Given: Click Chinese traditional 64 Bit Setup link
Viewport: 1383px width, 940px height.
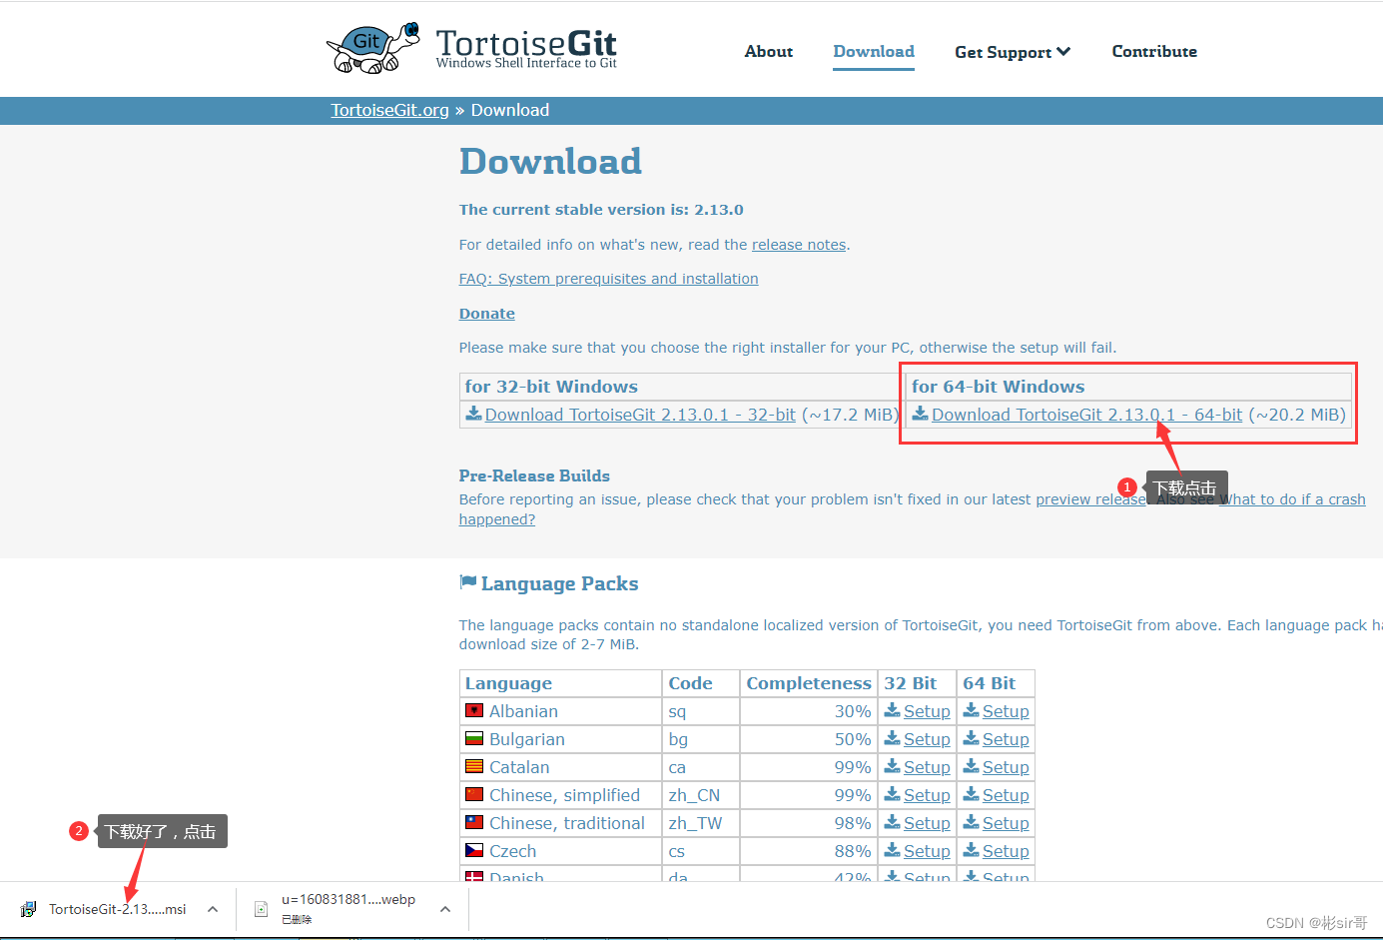Looking at the screenshot, I should pos(1006,823).
